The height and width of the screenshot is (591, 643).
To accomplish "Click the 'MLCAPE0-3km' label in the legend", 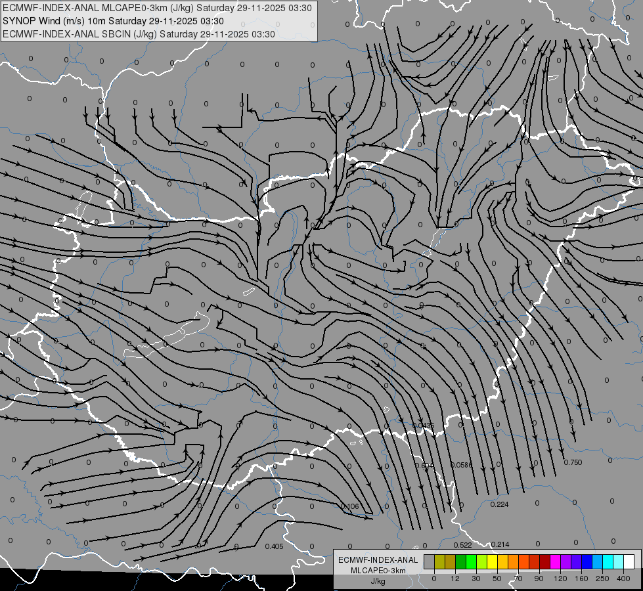I will coord(378,571).
